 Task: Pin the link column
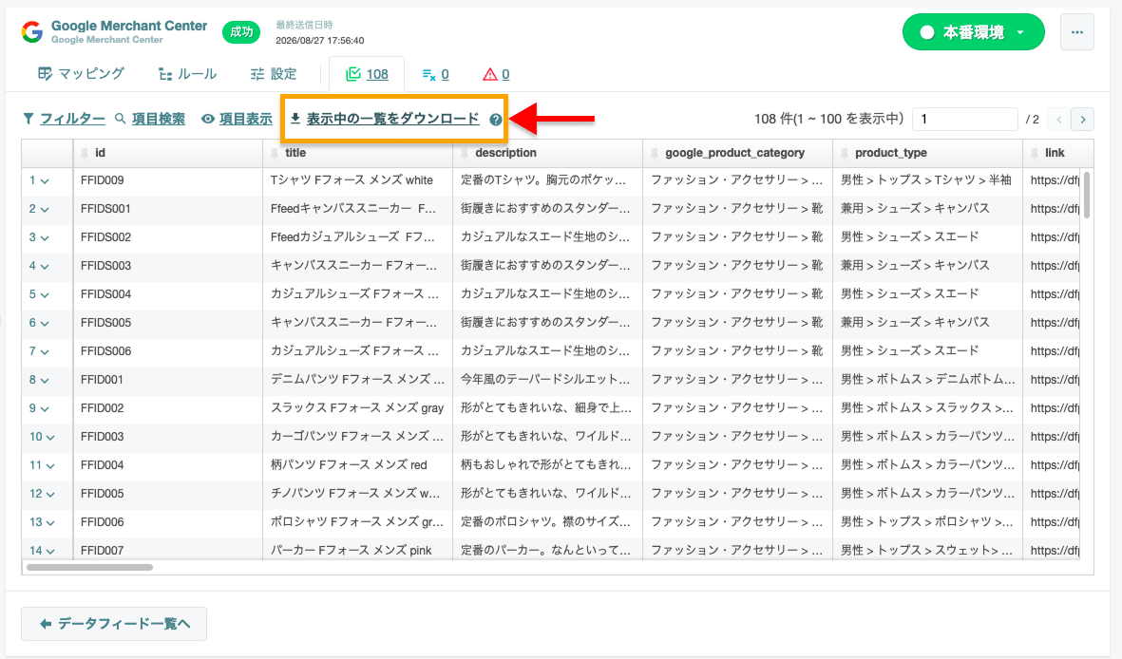coord(1034,153)
